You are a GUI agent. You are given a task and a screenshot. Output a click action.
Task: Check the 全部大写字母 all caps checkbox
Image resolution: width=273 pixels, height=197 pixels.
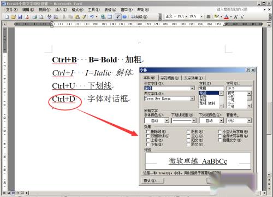pyautogui.click(x=220, y=136)
